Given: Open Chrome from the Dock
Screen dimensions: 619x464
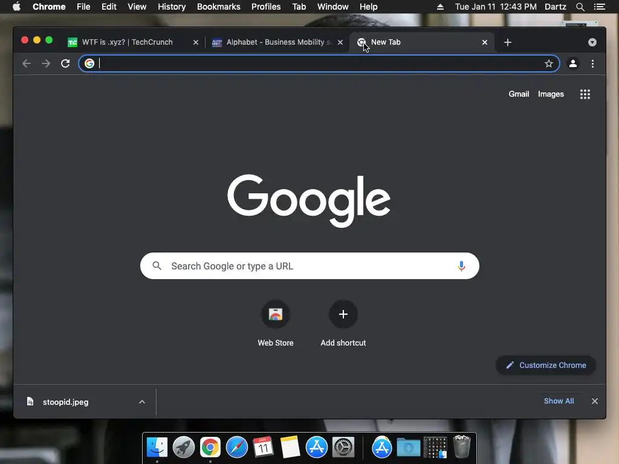Looking at the screenshot, I should pyautogui.click(x=210, y=448).
